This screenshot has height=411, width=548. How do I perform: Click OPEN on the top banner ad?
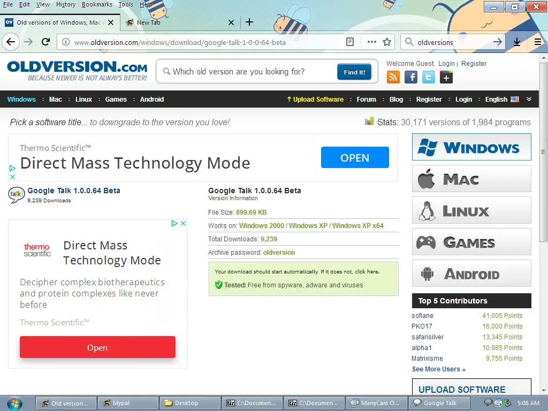click(355, 158)
